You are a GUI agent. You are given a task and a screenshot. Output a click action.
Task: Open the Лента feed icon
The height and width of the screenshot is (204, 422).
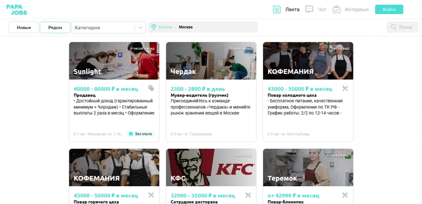point(277,9)
